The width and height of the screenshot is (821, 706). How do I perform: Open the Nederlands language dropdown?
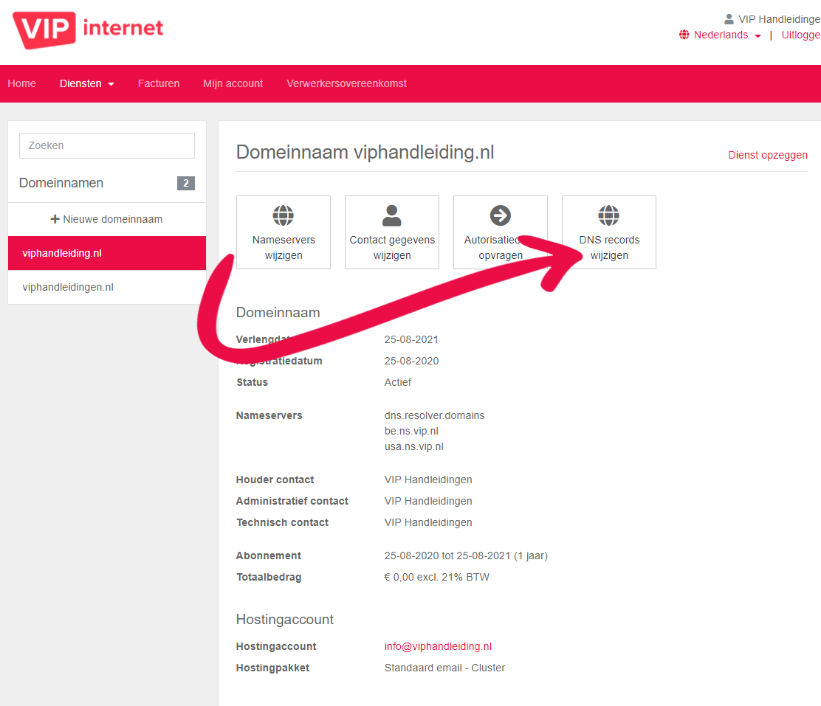point(727,35)
